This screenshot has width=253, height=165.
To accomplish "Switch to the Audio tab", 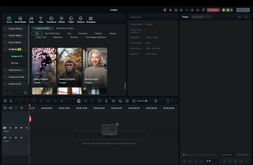I will click(x=31, y=20).
